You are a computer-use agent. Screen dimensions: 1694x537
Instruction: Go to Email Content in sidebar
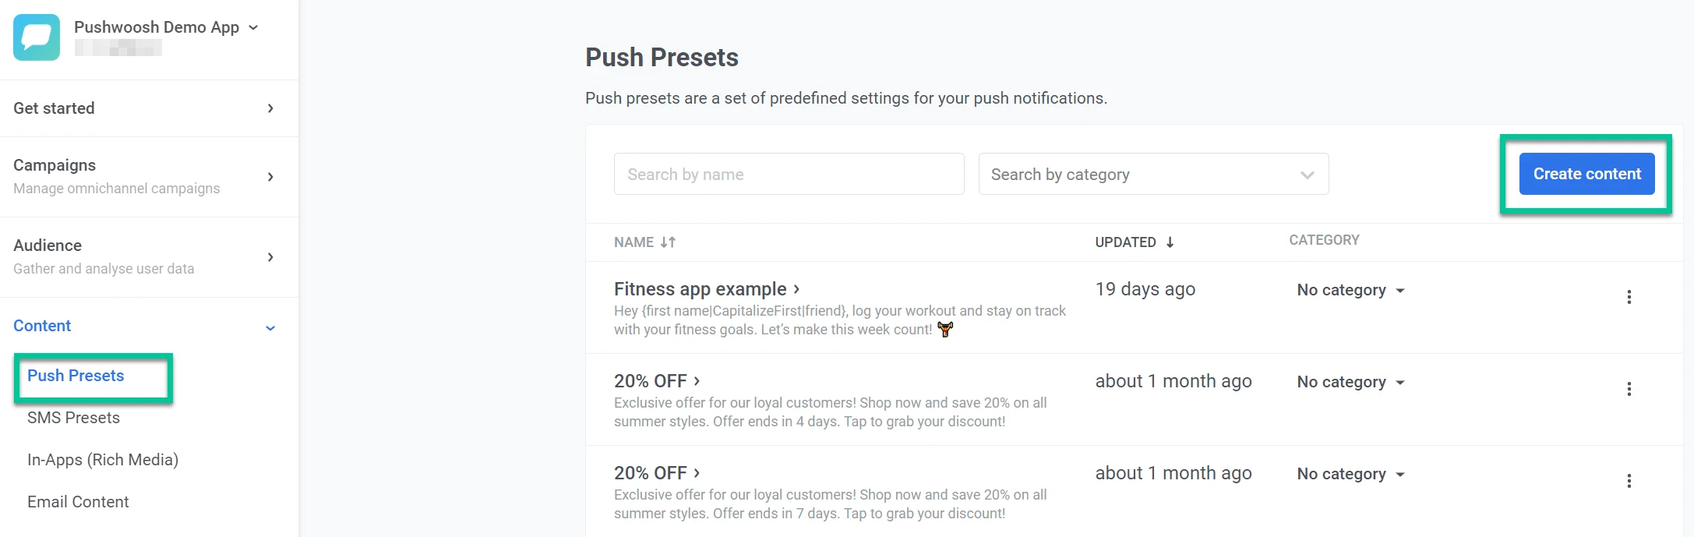78,501
